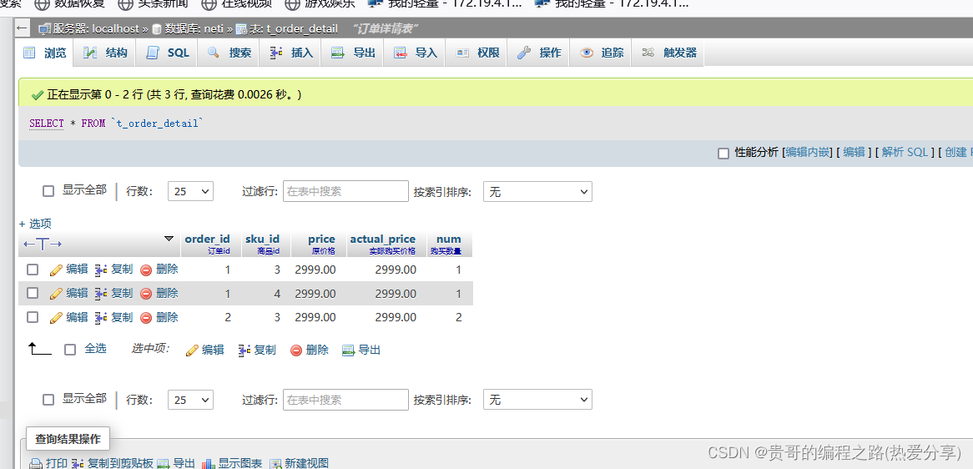
Task: Click the num value 2 cell
Action: tap(450, 318)
